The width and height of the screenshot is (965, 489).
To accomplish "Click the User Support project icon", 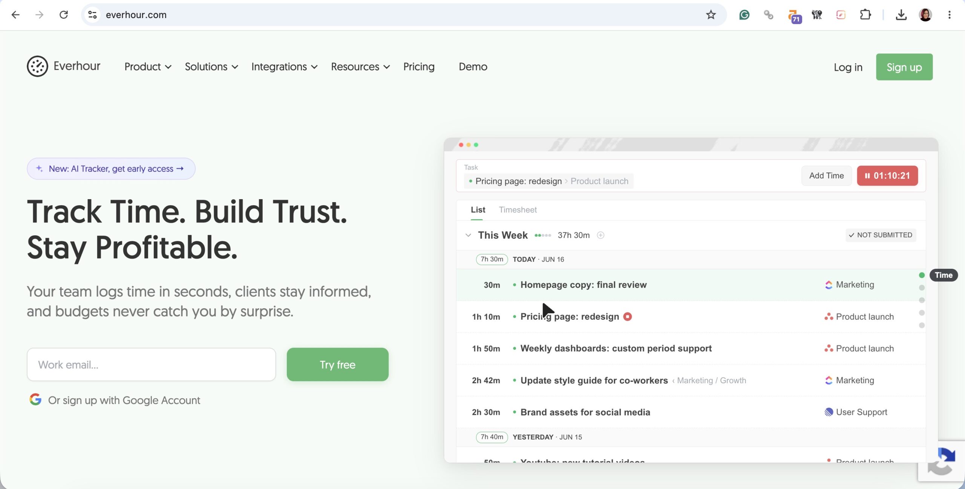I will [829, 412].
